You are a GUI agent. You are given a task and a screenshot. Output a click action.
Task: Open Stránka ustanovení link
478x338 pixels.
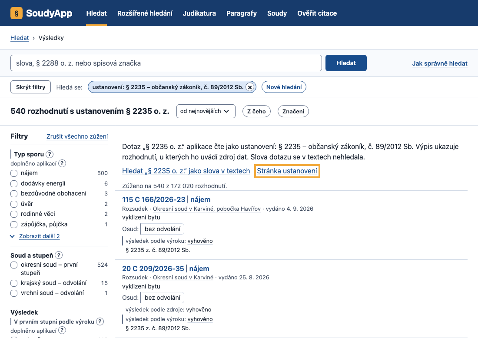pos(287,171)
